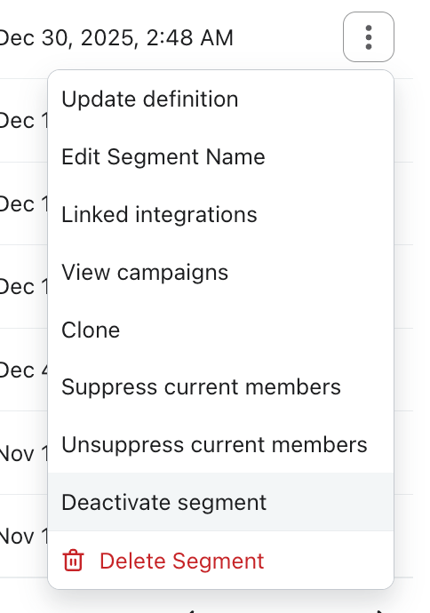Viewport: 430px width, 613px height.
Task: Click the partially hidden Dec 4 date cell
Action: point(23,370)
